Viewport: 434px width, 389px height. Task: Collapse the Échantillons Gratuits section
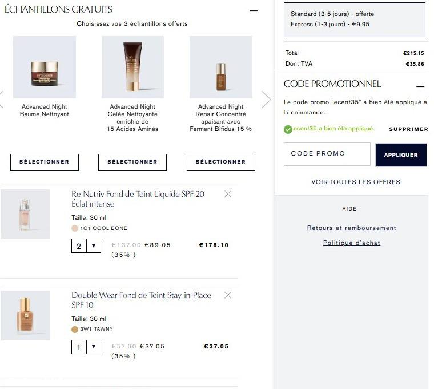click(x=254, y=11)
